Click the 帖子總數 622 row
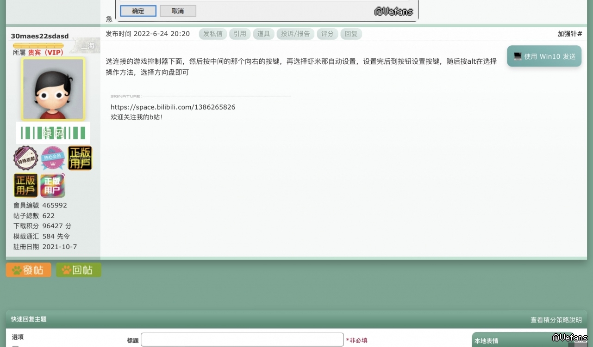The height and width of the screenshot is (347, 593). click(x=34, y=216)
